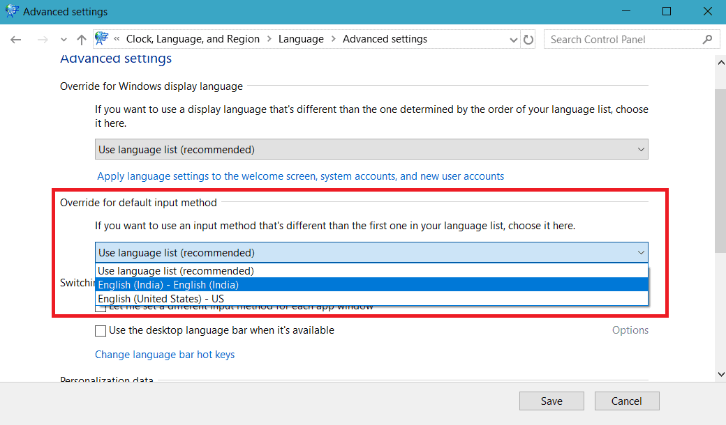Click the Save button
Screen dimensions: 726x425
(551, 401)
